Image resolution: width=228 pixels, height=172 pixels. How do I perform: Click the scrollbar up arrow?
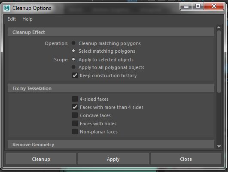point(219,27)
